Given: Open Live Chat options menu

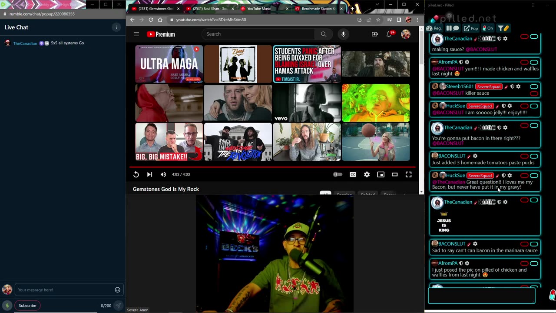Looking at the screenshot, I should (116, 27).
